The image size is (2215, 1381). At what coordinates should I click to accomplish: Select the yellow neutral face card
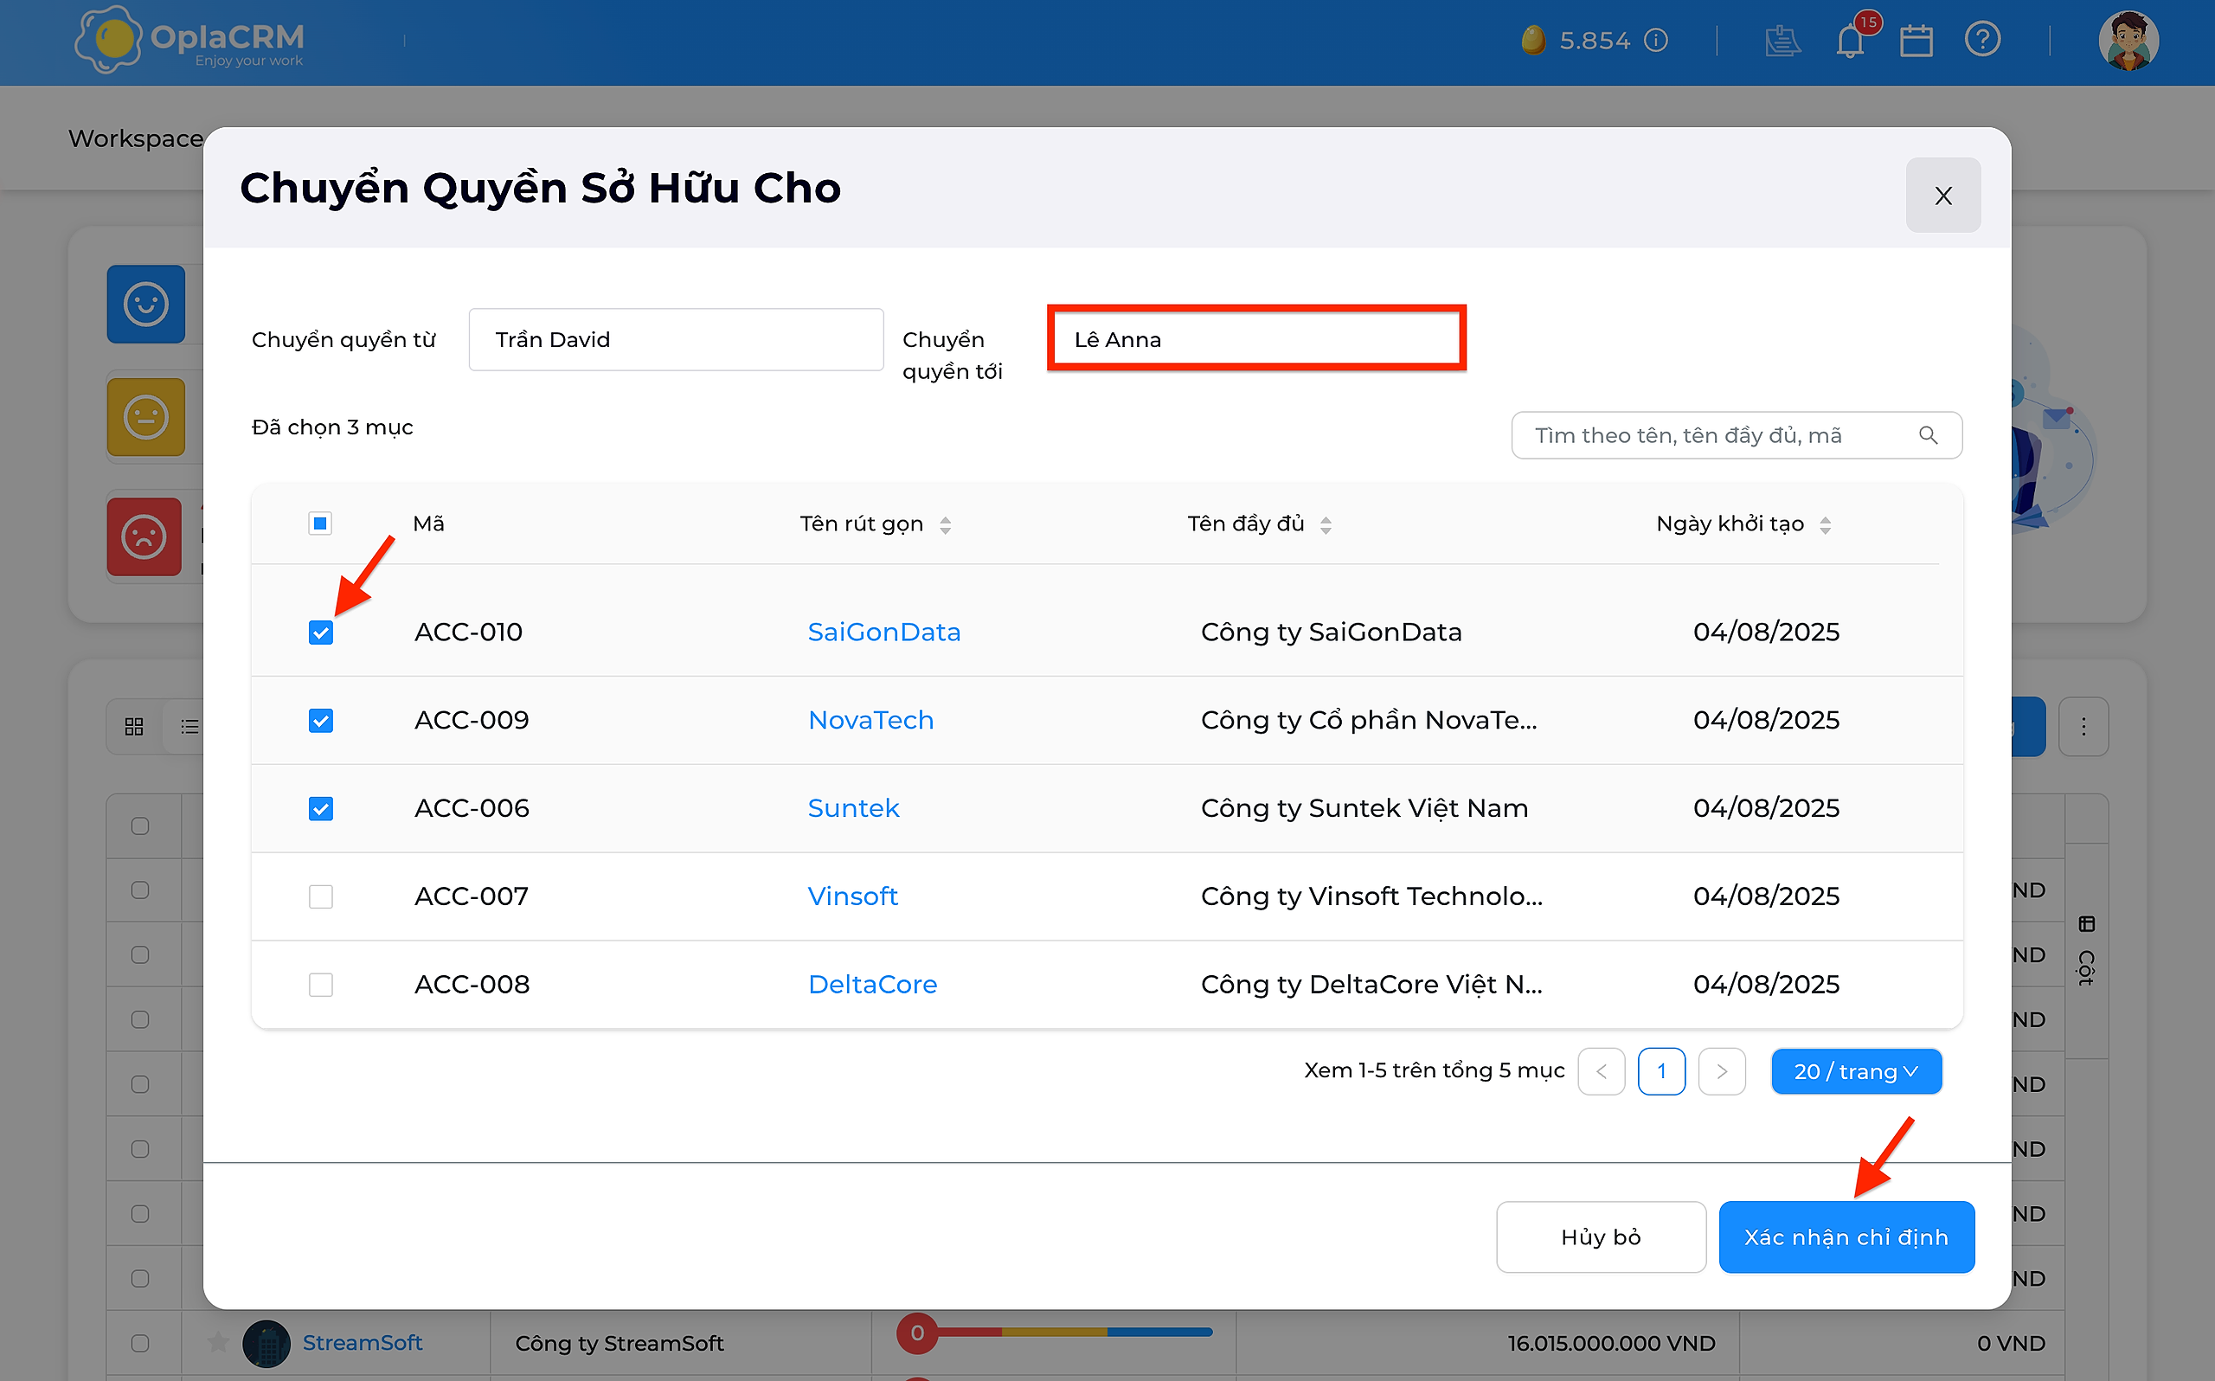(146, 417)
